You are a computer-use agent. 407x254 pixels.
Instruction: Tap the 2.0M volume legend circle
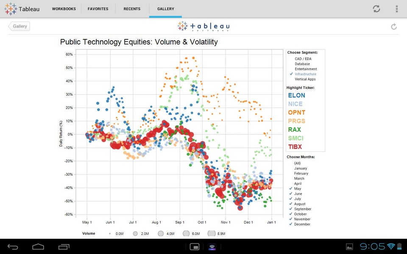[135, 234]
